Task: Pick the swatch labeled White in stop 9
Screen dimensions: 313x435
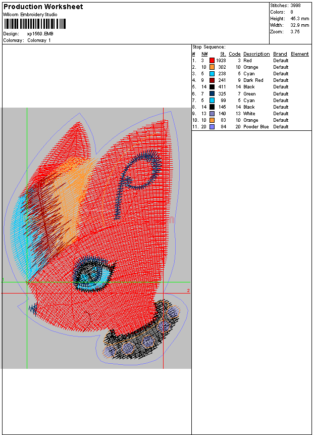Action: [x=212, y=114]
